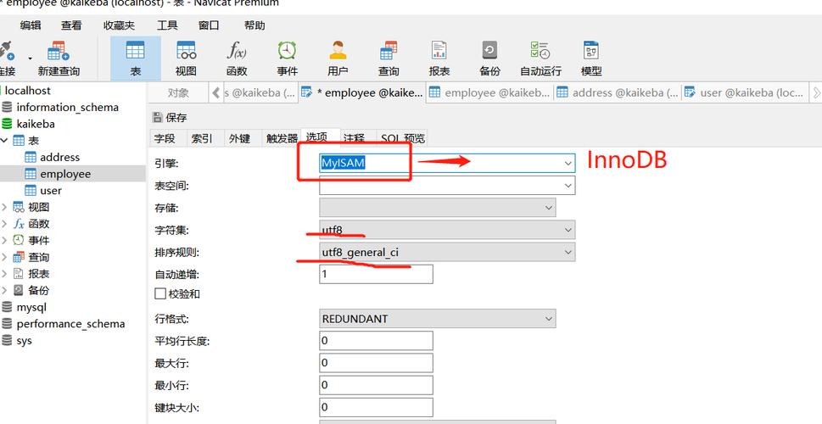Switch to the 索引 tab

(202, 138)
